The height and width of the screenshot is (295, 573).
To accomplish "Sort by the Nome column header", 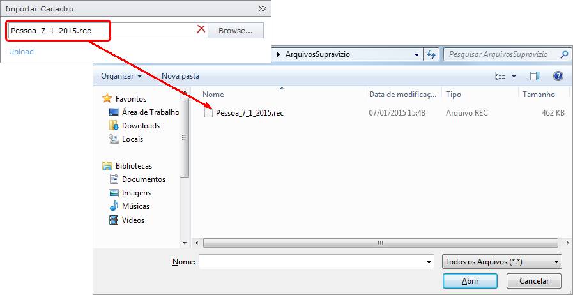I will (213, 95).
